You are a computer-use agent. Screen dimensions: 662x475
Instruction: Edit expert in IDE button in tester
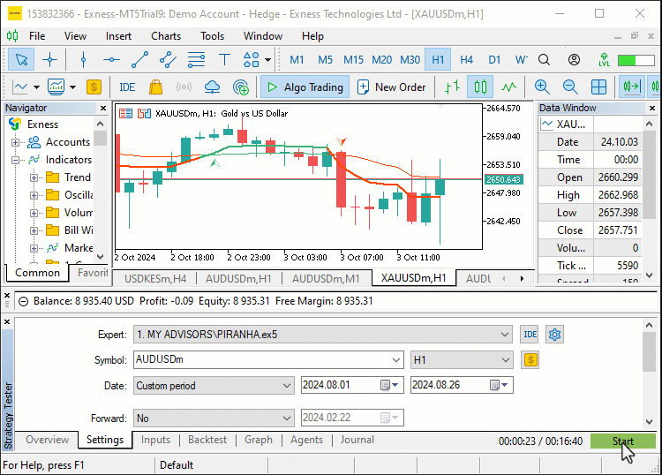click(x=530, y=335)
